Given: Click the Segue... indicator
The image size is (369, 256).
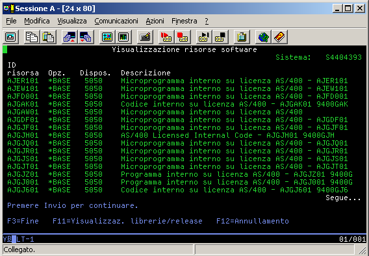Looking at the screenshot, I should pos(343,198).
